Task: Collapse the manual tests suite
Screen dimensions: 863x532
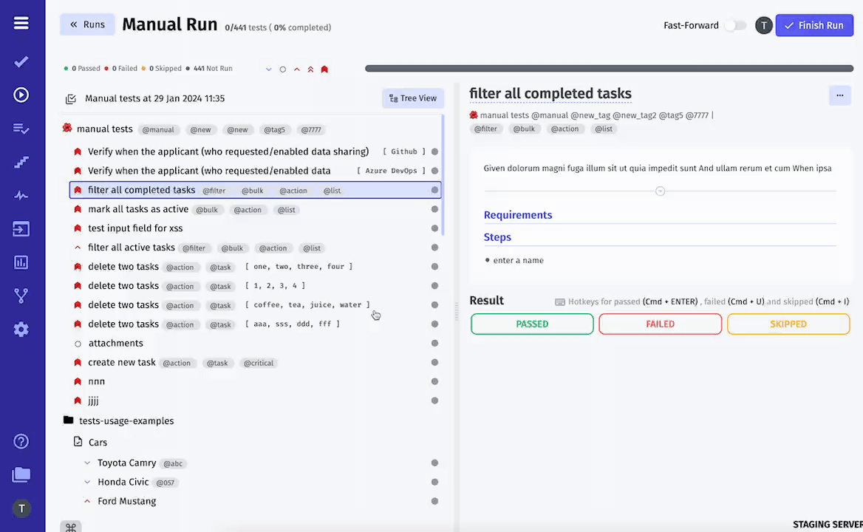Action: pyautogui.click(x=67, y=128)
